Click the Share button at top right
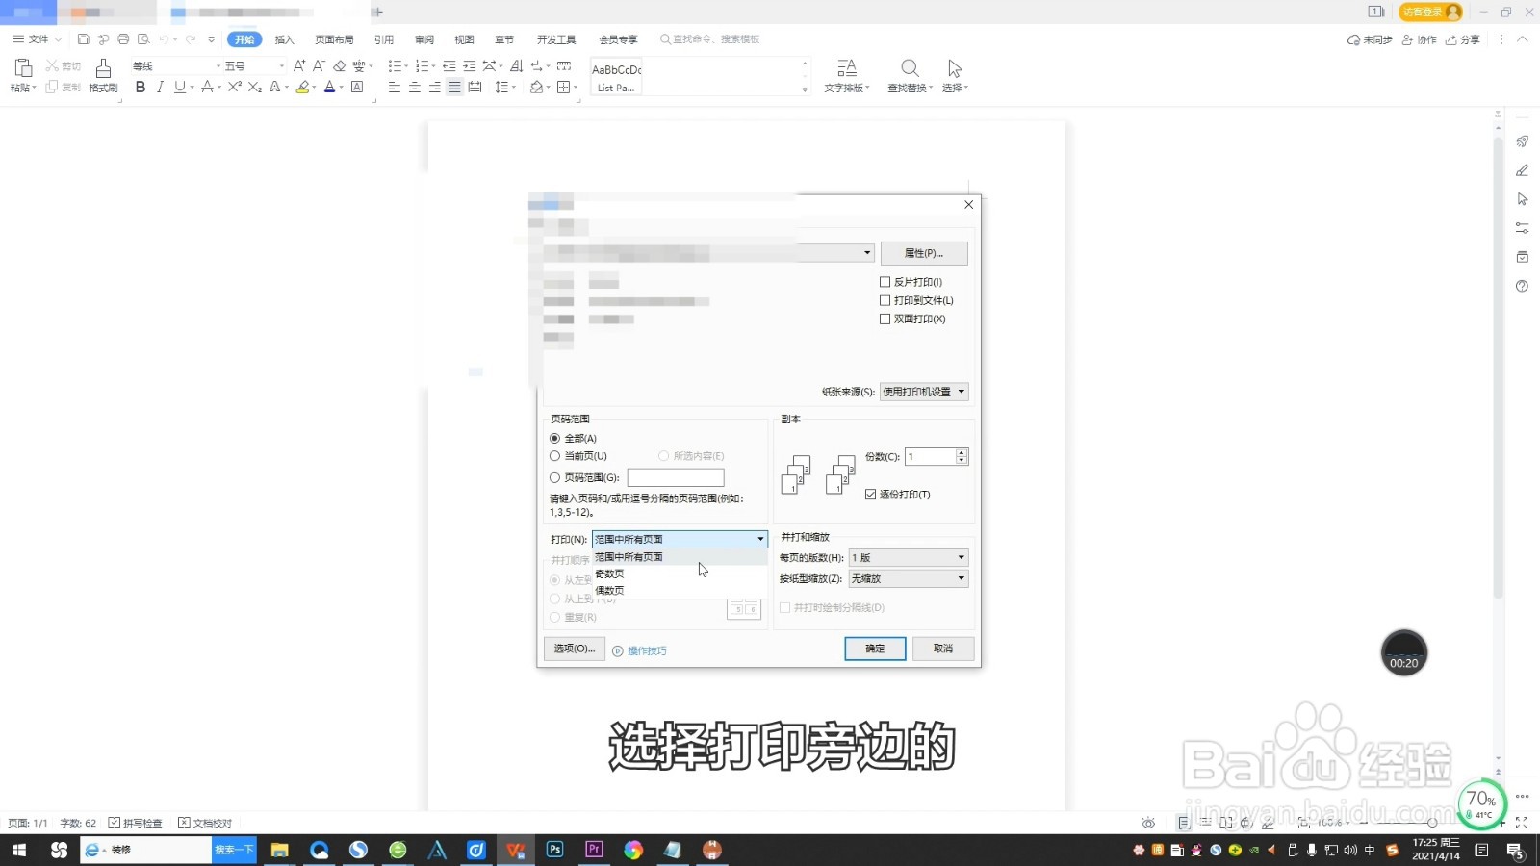Screen dimensions: 1540x866 coord(1463,39)
